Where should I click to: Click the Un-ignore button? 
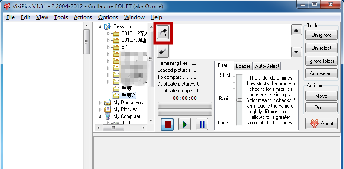pyautogui.click(x=321, y=35)
